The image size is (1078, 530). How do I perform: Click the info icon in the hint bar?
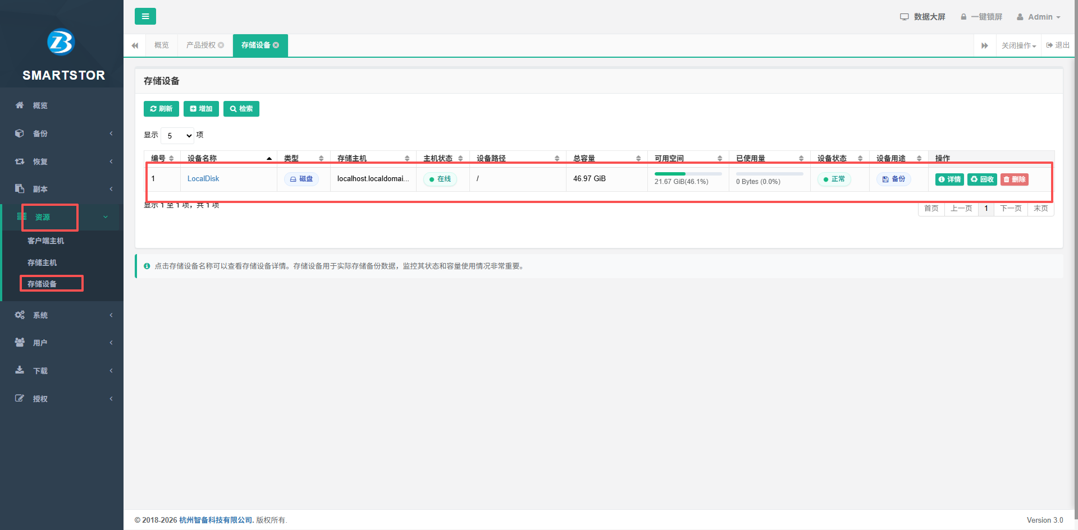[147, 266]
